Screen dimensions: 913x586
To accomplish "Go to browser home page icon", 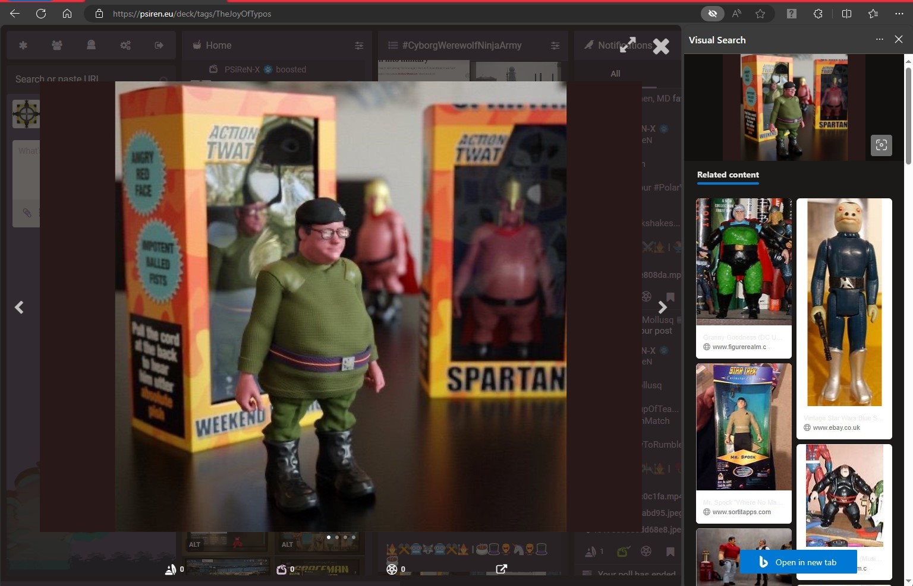I will click(67, 14).
